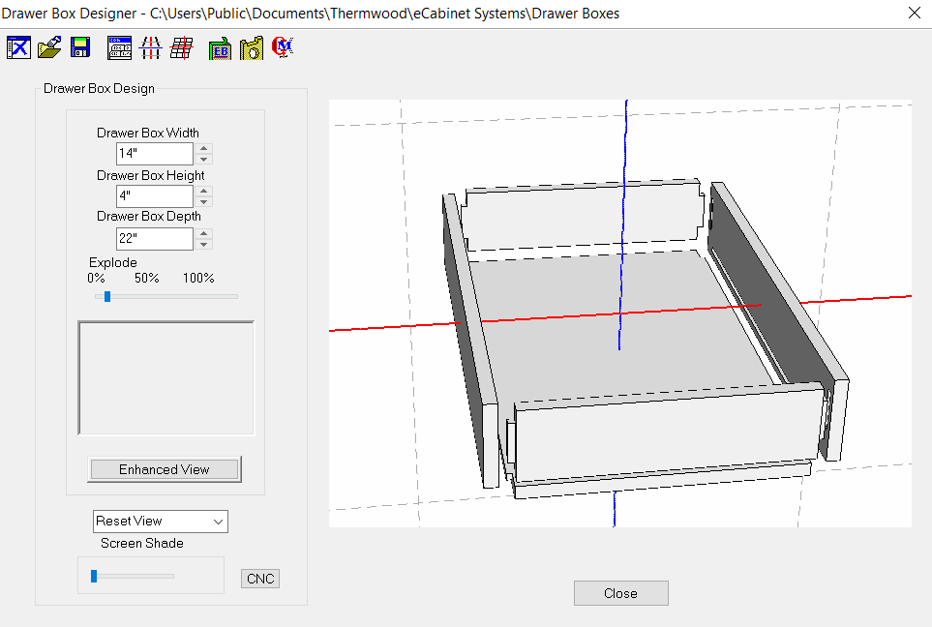
Task: Toggle the grid display icon
Action: click(181, 47)
